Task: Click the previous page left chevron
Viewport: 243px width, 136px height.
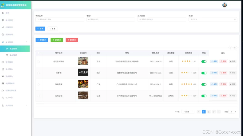Action: click(x=198, y=112)
